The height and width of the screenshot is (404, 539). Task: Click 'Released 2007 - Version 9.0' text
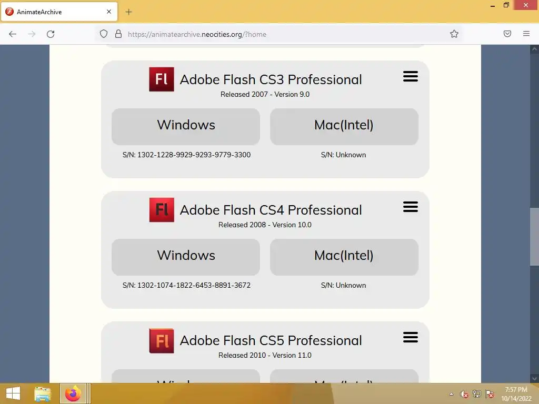point(265,94)
